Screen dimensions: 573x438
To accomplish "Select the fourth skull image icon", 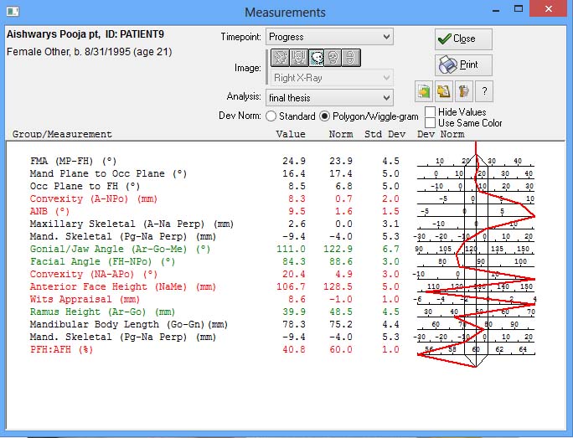I will 334,58.
